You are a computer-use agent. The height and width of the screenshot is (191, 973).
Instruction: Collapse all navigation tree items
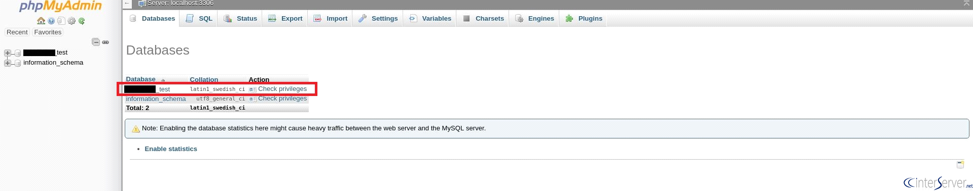pos(95,42)
